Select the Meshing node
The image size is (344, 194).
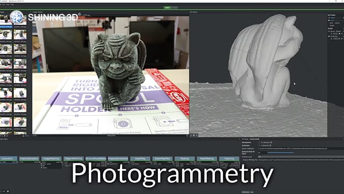tap(184, 159)
